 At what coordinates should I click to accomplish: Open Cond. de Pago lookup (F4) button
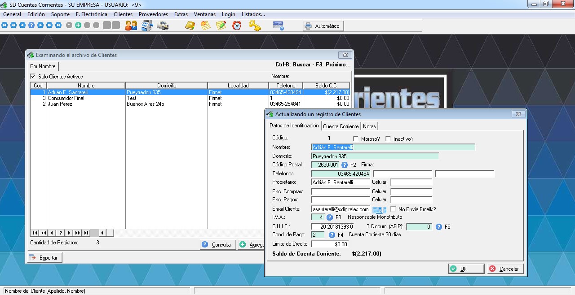[332, 235]
